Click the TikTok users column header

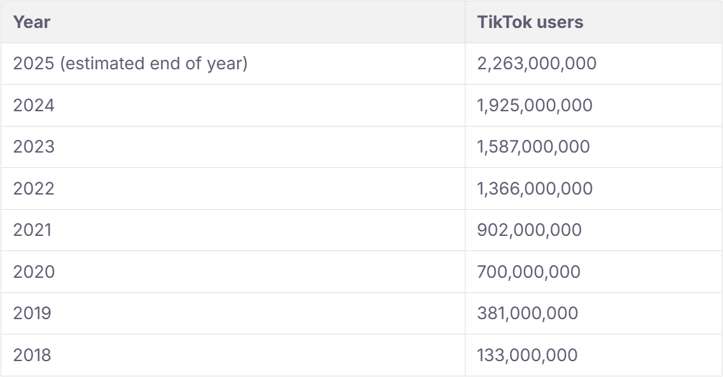tap(530, 22)
